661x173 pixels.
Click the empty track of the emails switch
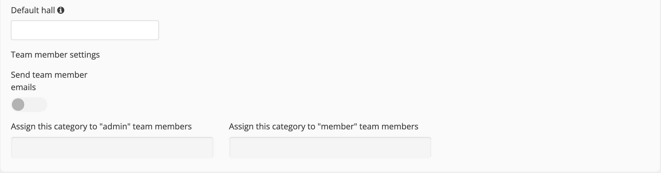(x=36, y=105)
